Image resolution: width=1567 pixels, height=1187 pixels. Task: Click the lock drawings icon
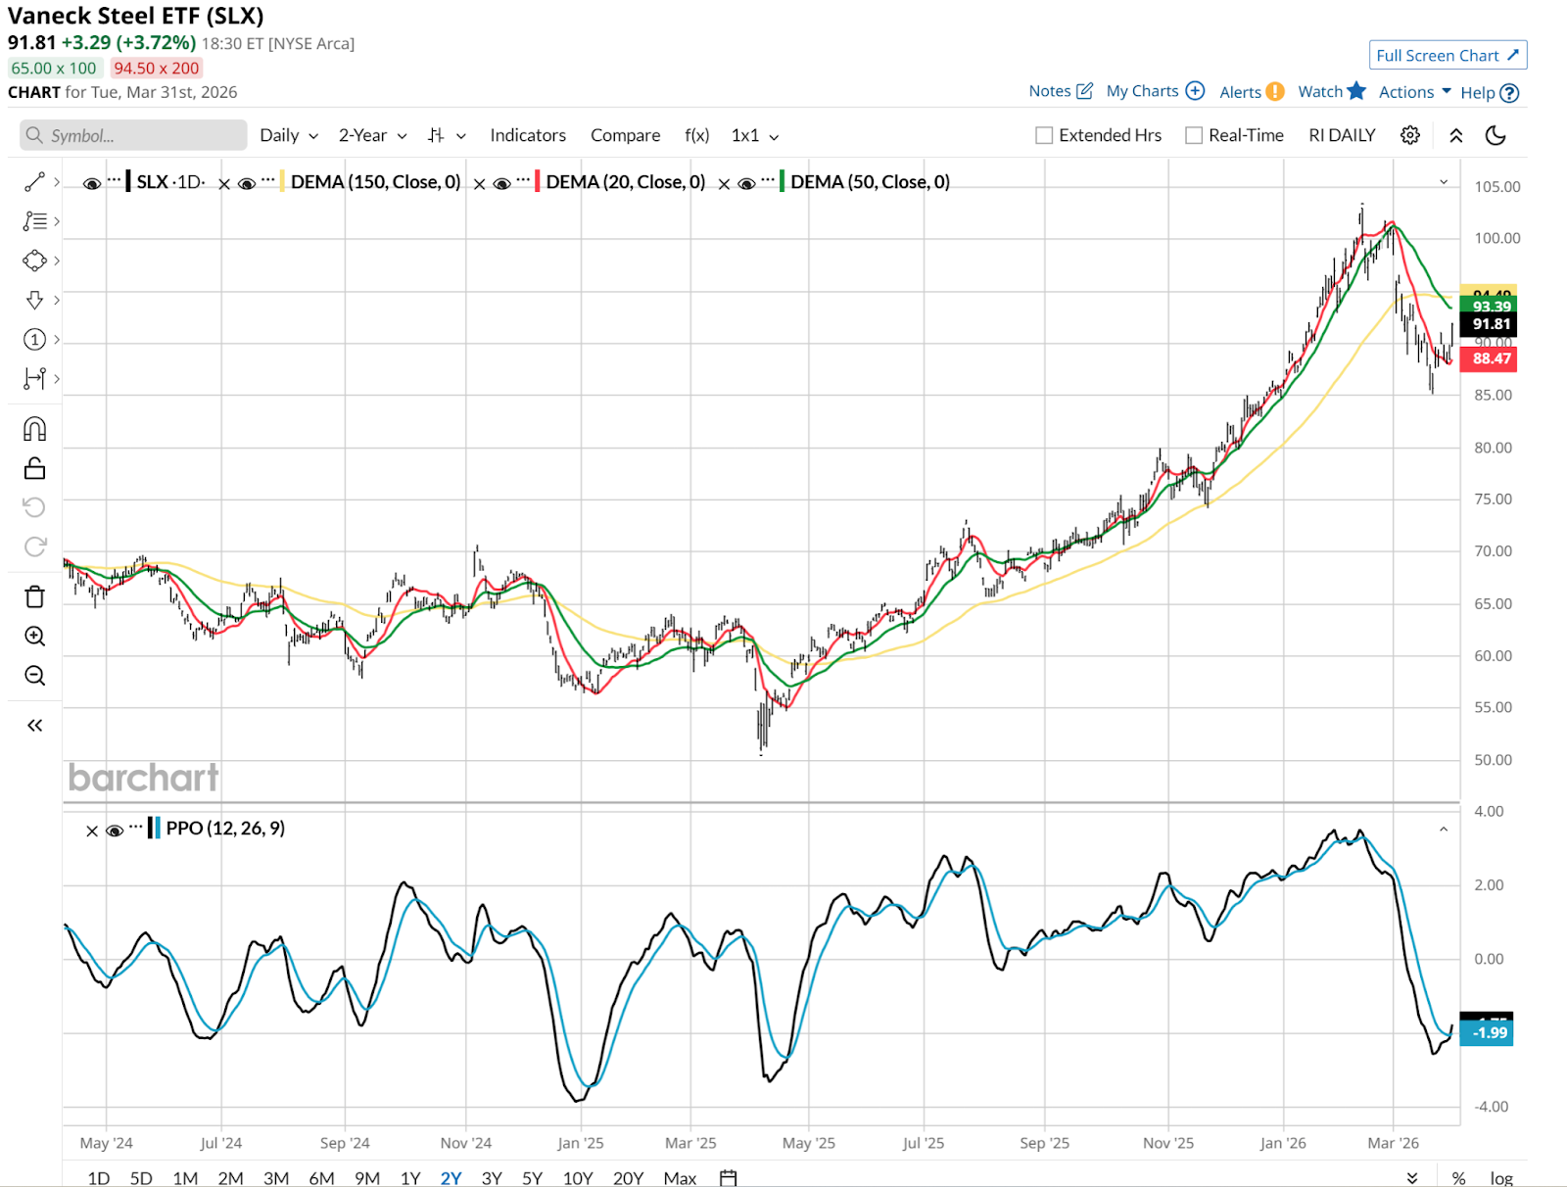[34, 469]
